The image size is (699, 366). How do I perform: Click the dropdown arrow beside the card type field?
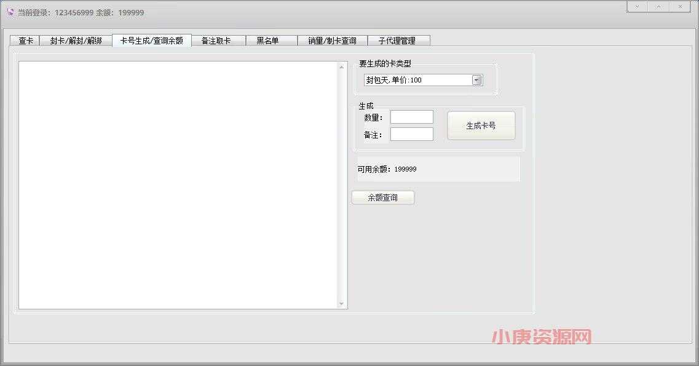click(x=478, y=79)
